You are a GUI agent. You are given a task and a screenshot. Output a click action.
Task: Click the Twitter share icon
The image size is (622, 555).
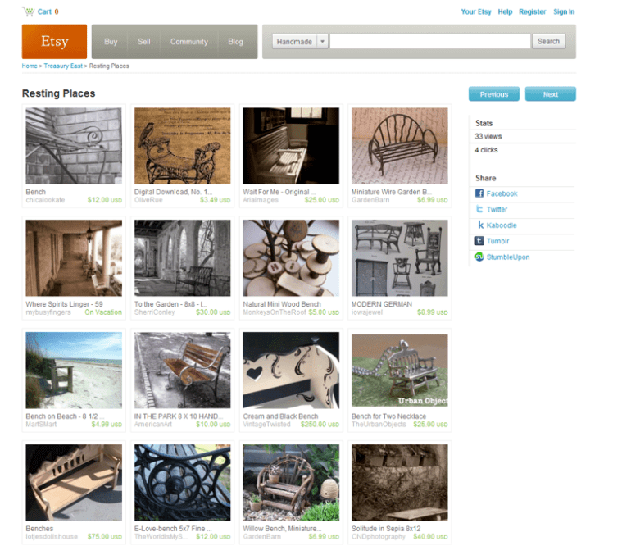click(x=479, y=209)
